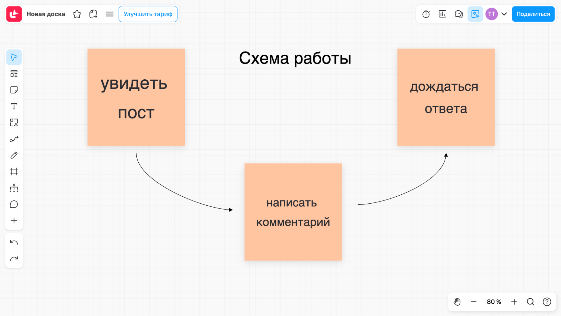Open the help question mark menu
This screenshot has height=316, width=561.
(546, 302)
